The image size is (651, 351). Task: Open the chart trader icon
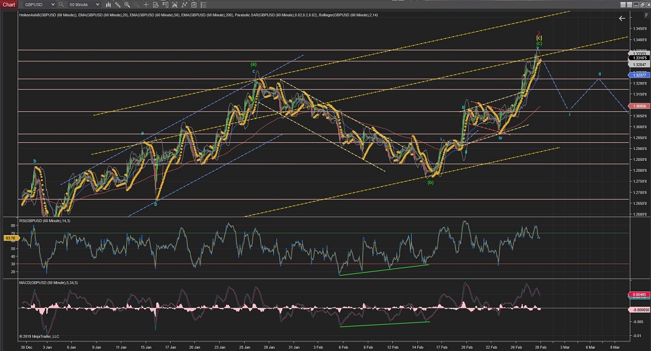(165, 4)
